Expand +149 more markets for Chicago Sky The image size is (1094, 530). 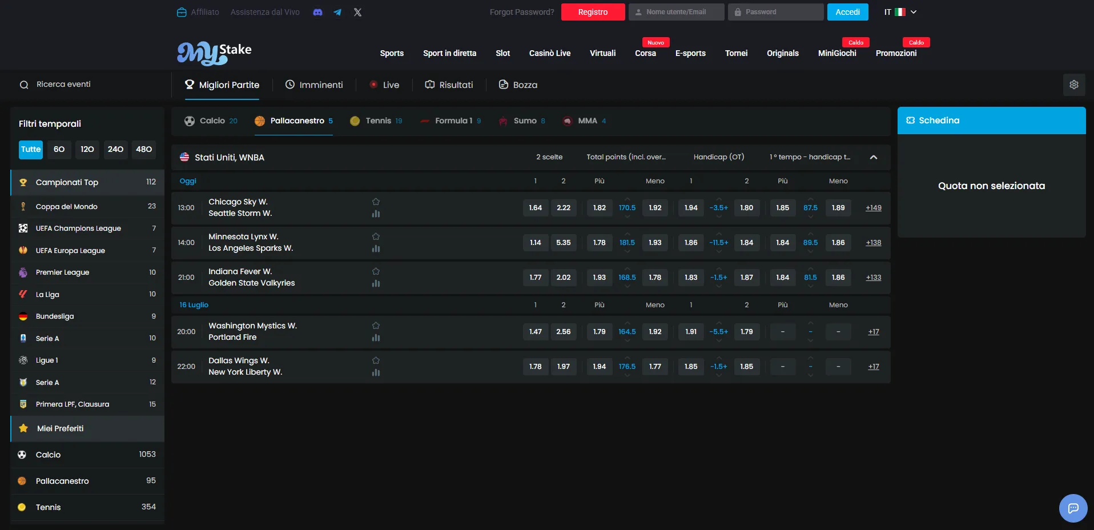click(873, 208)
